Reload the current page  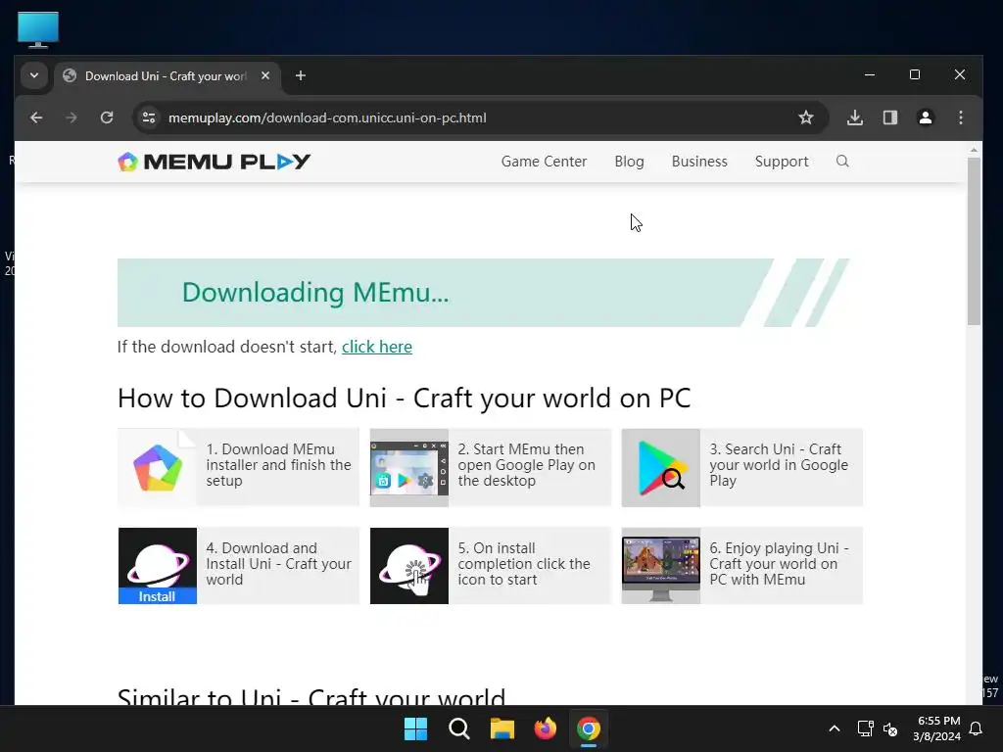107,117
